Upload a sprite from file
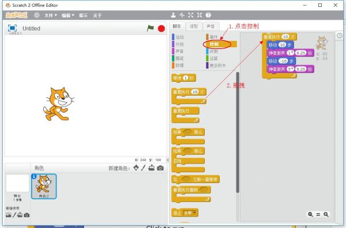This screenshot has width=346, height=228. coord(151,168)
